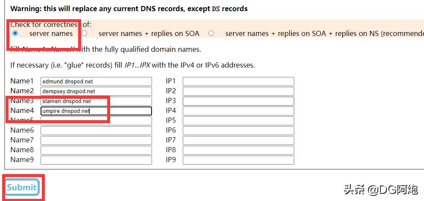Image resolution: width=424 pixels, height=201 pixels.
Task: Focus the Name3 field containing stamen.dnspod.net
Action: (x=96, y=101)
